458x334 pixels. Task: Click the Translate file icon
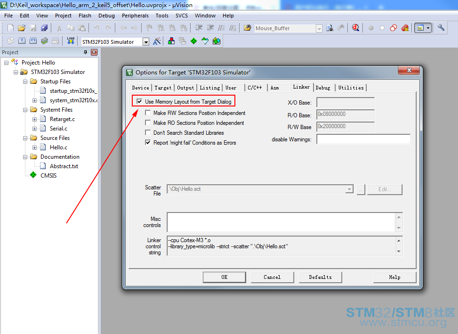tap(10, 41)
